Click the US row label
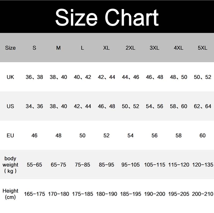214x213 pixels. pyautogui.click(x=10, y=106)
